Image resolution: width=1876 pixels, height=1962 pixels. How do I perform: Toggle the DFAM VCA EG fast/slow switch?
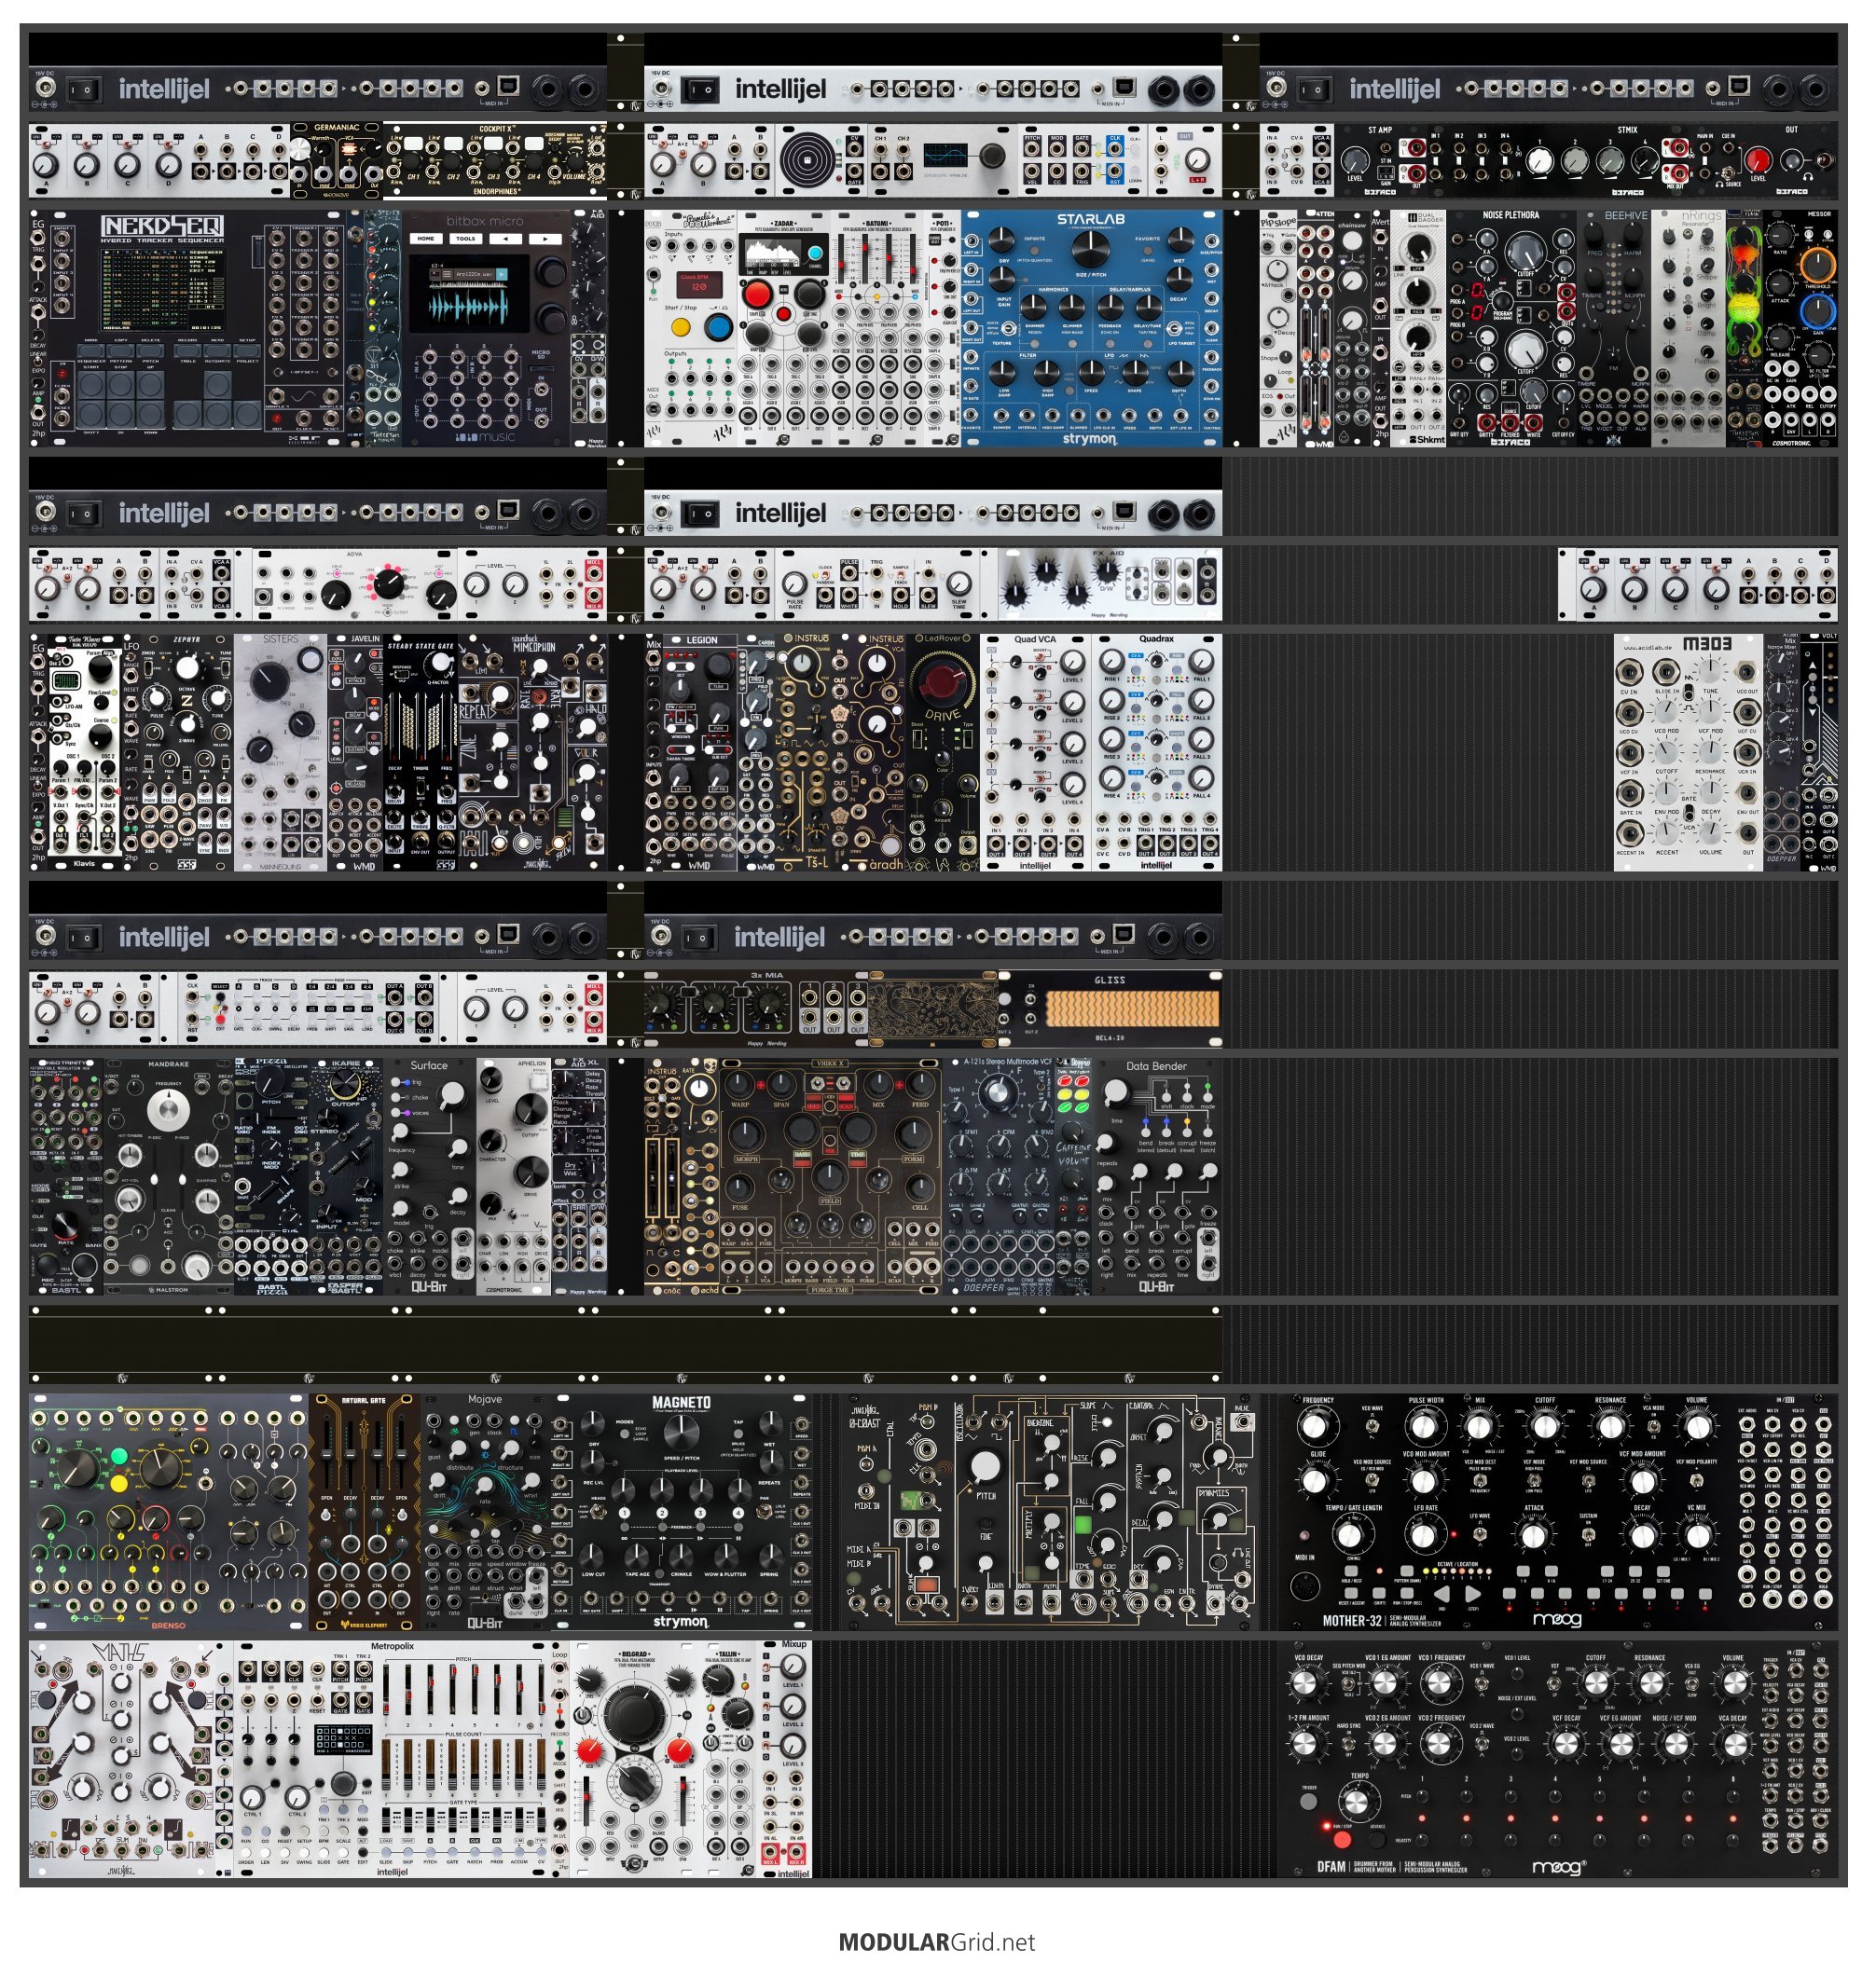pos(1692,1682)
